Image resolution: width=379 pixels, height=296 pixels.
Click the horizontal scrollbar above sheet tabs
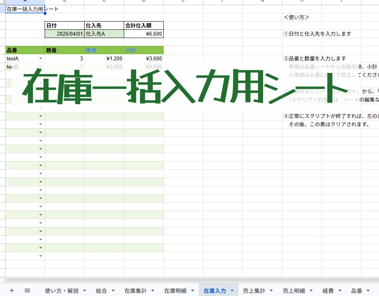tap(192, 280)
